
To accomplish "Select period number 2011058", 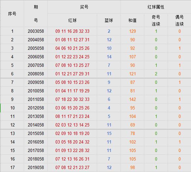I will click(x=36, y=99).
